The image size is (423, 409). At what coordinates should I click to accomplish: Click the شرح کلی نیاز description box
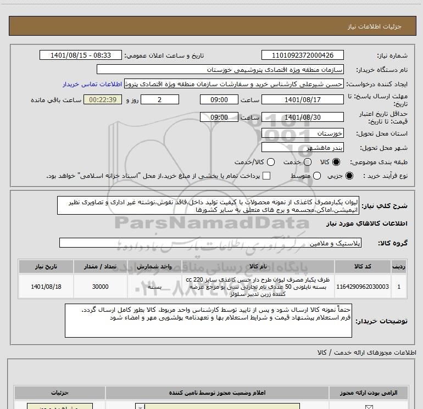click(208, 206)
